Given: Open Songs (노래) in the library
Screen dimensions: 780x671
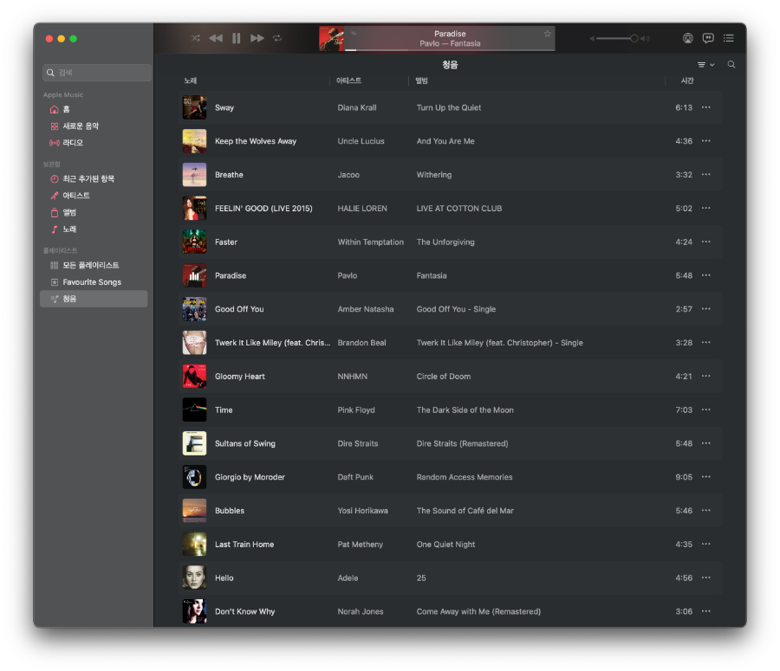Looking at the screenshot, I should point(94,229).
